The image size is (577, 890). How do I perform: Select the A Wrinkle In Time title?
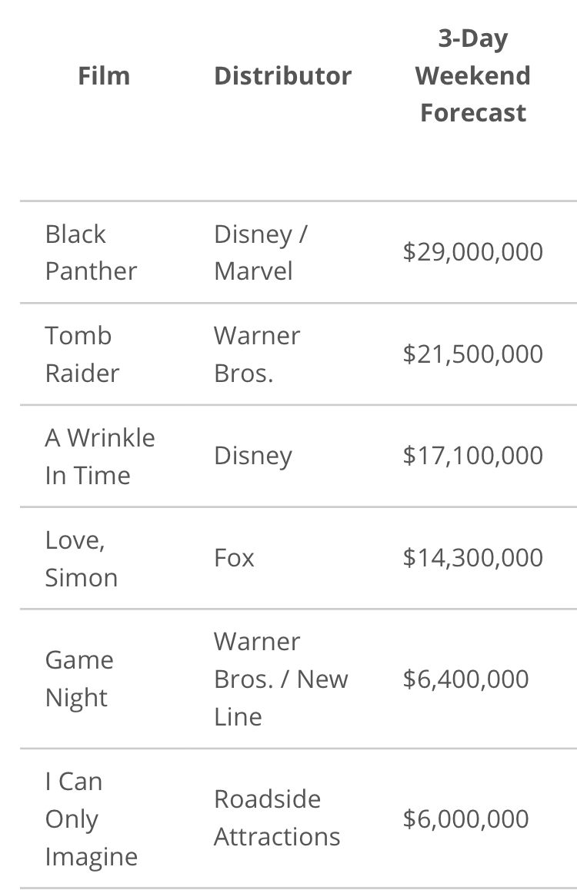[x=99, y=456]
